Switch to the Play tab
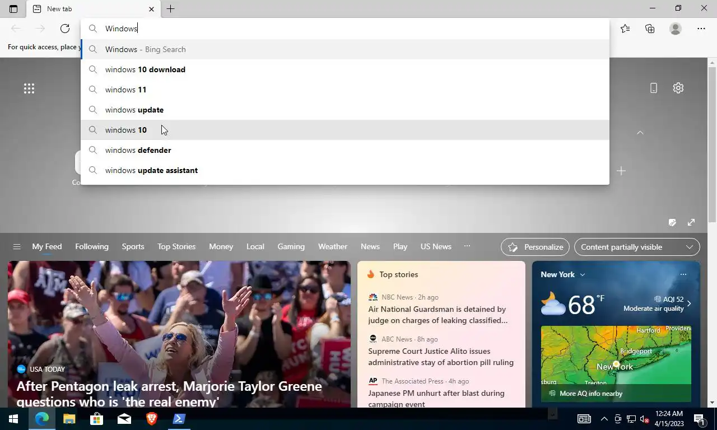The width and height of the screenshot is (717, 430). pyautogui.click(x=400, y=247)
